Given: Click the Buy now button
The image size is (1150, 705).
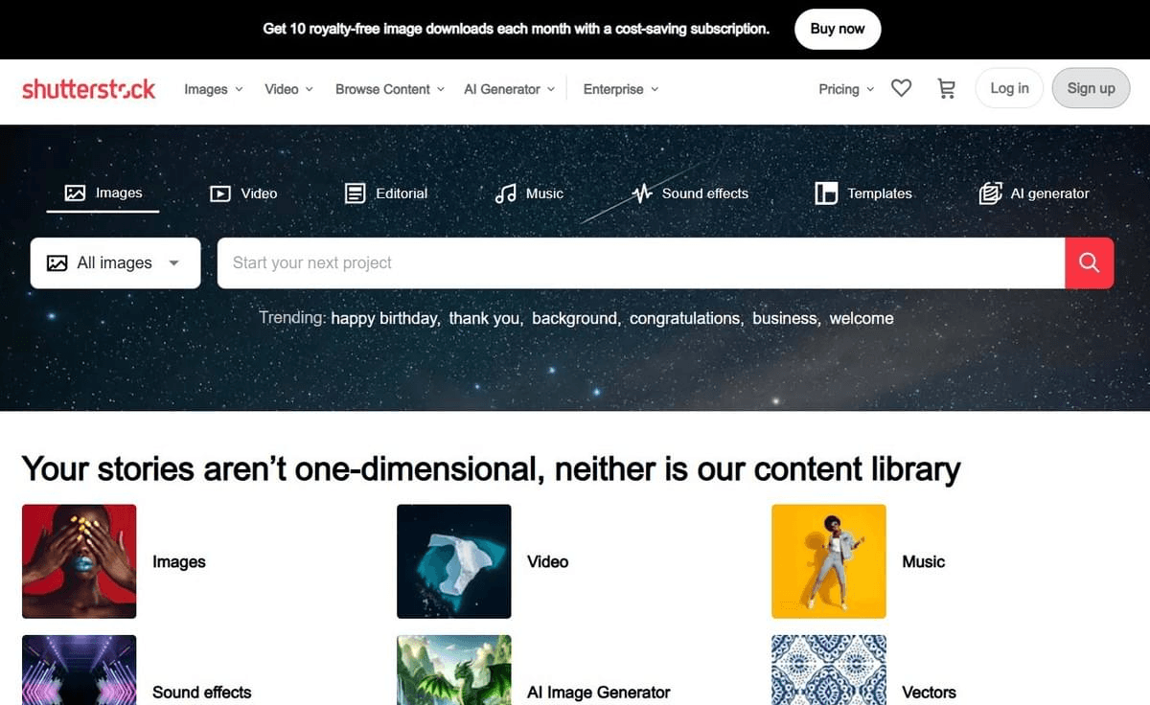Looking at the screenshot, I should point(838,29).
